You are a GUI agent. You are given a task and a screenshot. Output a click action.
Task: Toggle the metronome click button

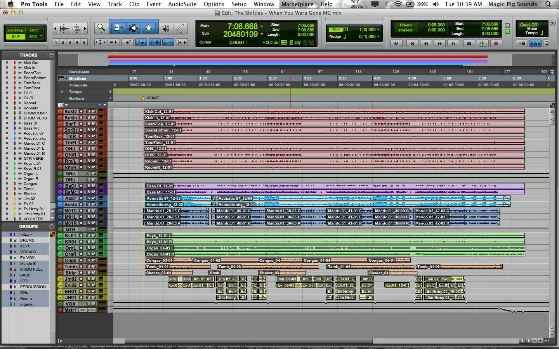pyautogui.click(x=535, y=43)
